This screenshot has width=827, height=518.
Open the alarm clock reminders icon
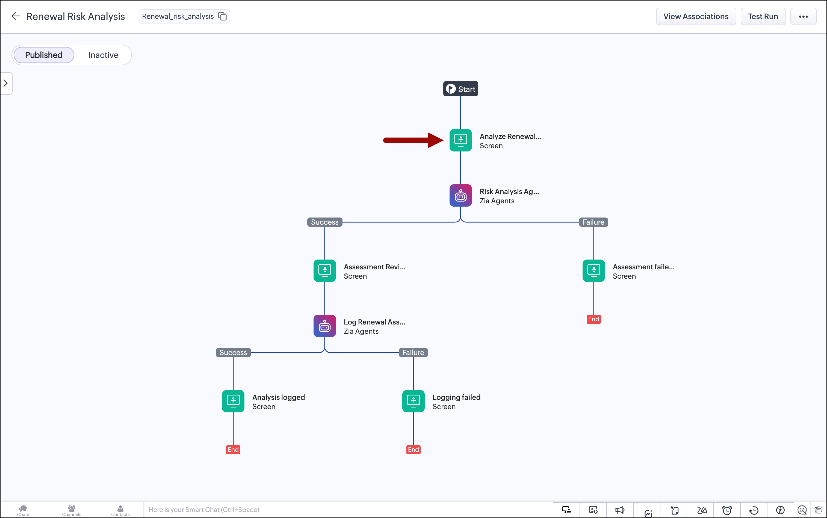point(727,510)
